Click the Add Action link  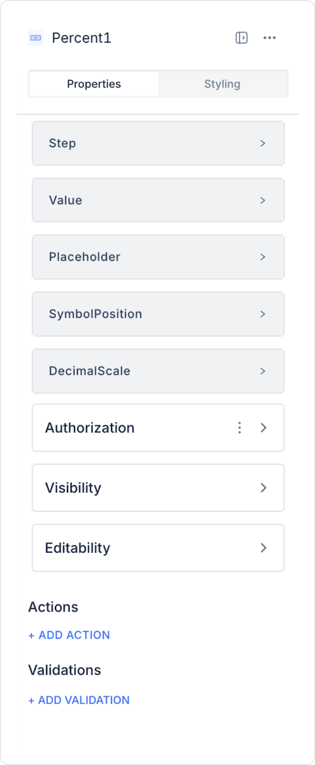[69, 635]
